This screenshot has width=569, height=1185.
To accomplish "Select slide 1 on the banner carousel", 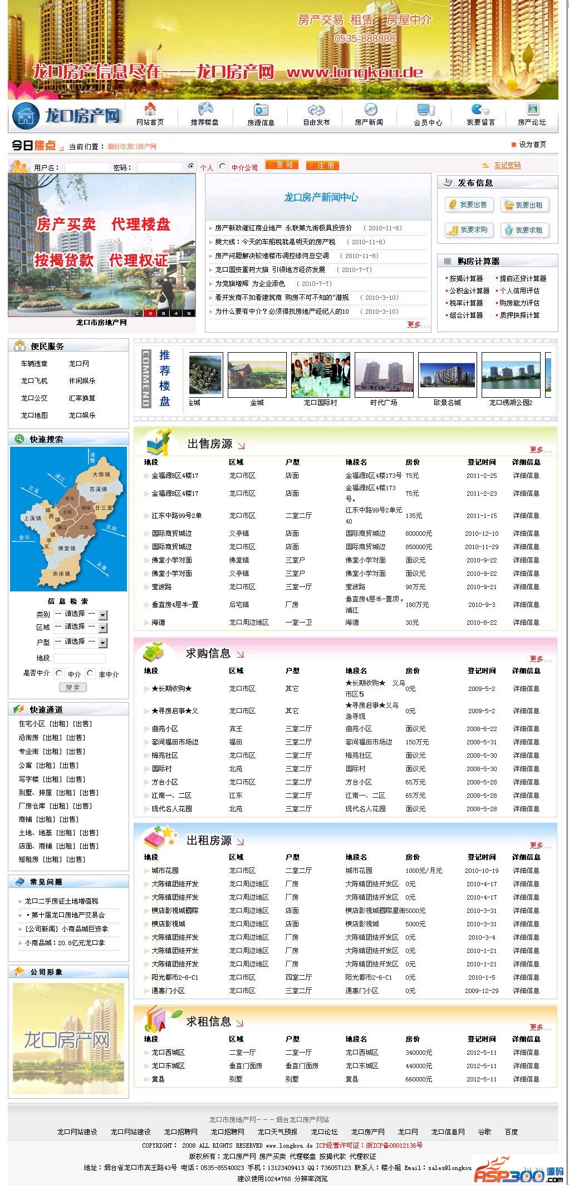I will click(x=137, y=313).
